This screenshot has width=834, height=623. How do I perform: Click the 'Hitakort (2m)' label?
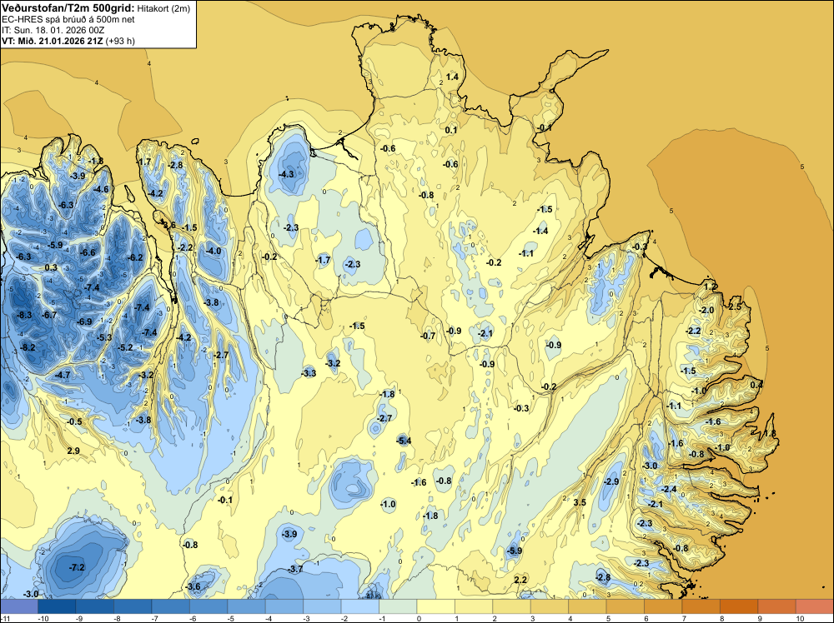[x=163, y=8]
